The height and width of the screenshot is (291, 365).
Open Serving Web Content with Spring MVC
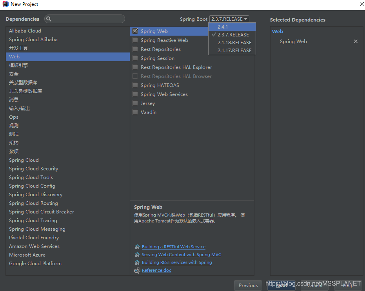point(182,255)
